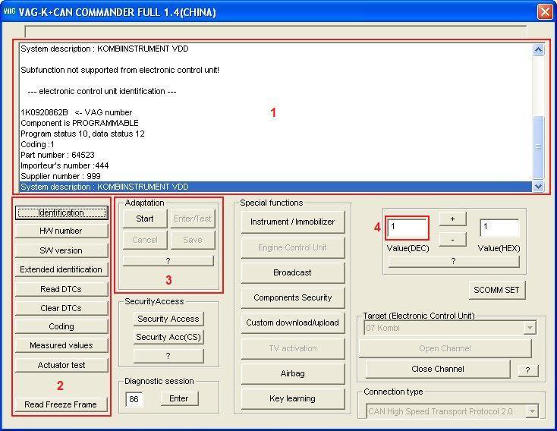Image resolution: width=557 pixels, height=431 pixels.
Task: Click Enter in Diagnostic session
Action: click(x=179, y=398)
